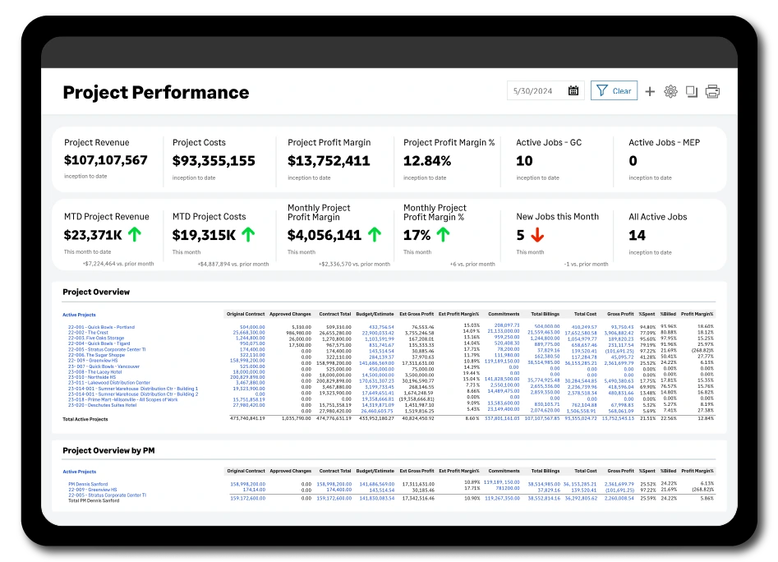Select Active Projects link in Project Overview

point(79,315)
